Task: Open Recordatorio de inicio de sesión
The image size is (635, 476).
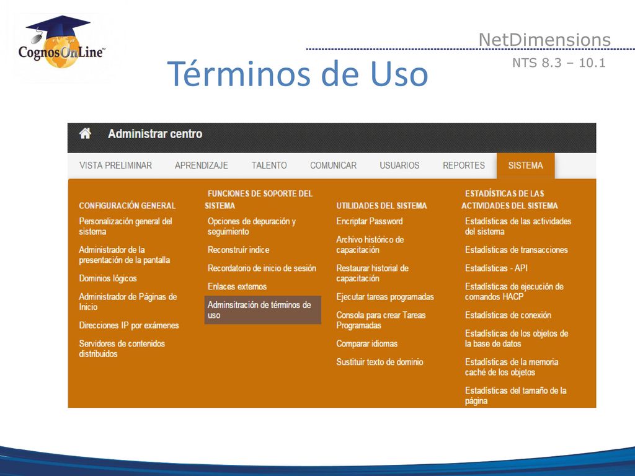Action: (262, 268)
